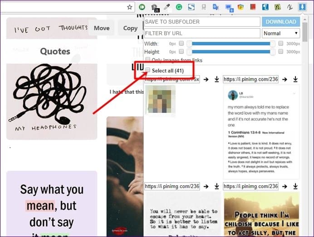
Task: Check the Select all (41) checkbox
Action: (147, 70)
